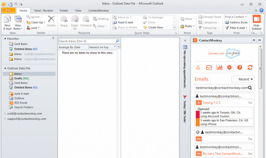
Task: Switch to the Send / Receive tab
Action: [43, 11]
